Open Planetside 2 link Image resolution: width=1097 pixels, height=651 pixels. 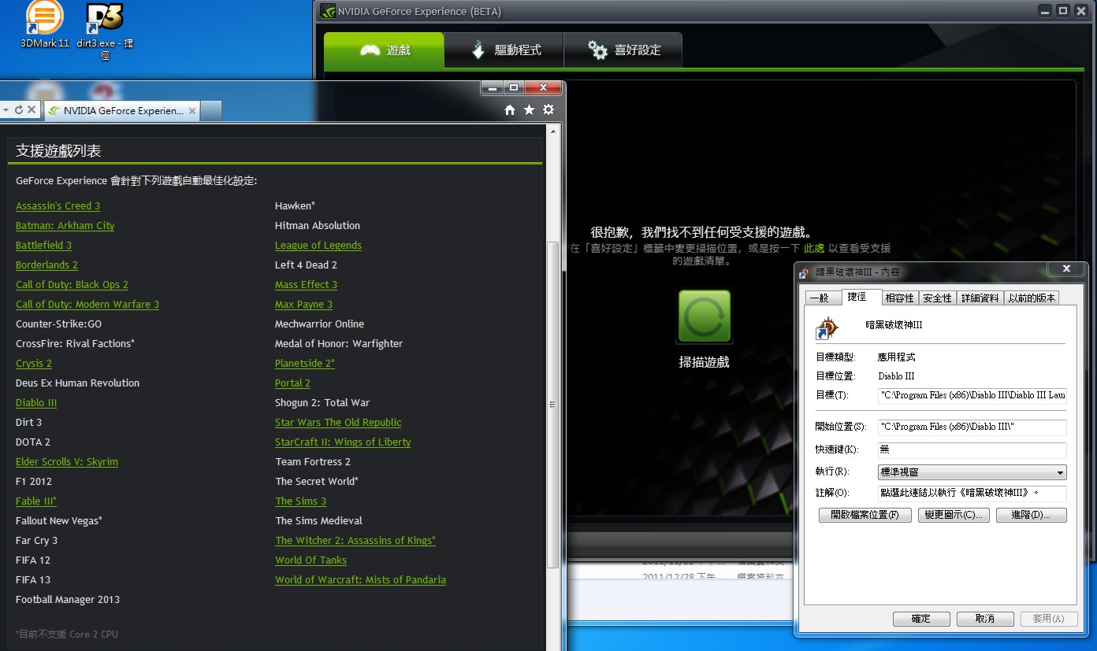click(305, 364)
